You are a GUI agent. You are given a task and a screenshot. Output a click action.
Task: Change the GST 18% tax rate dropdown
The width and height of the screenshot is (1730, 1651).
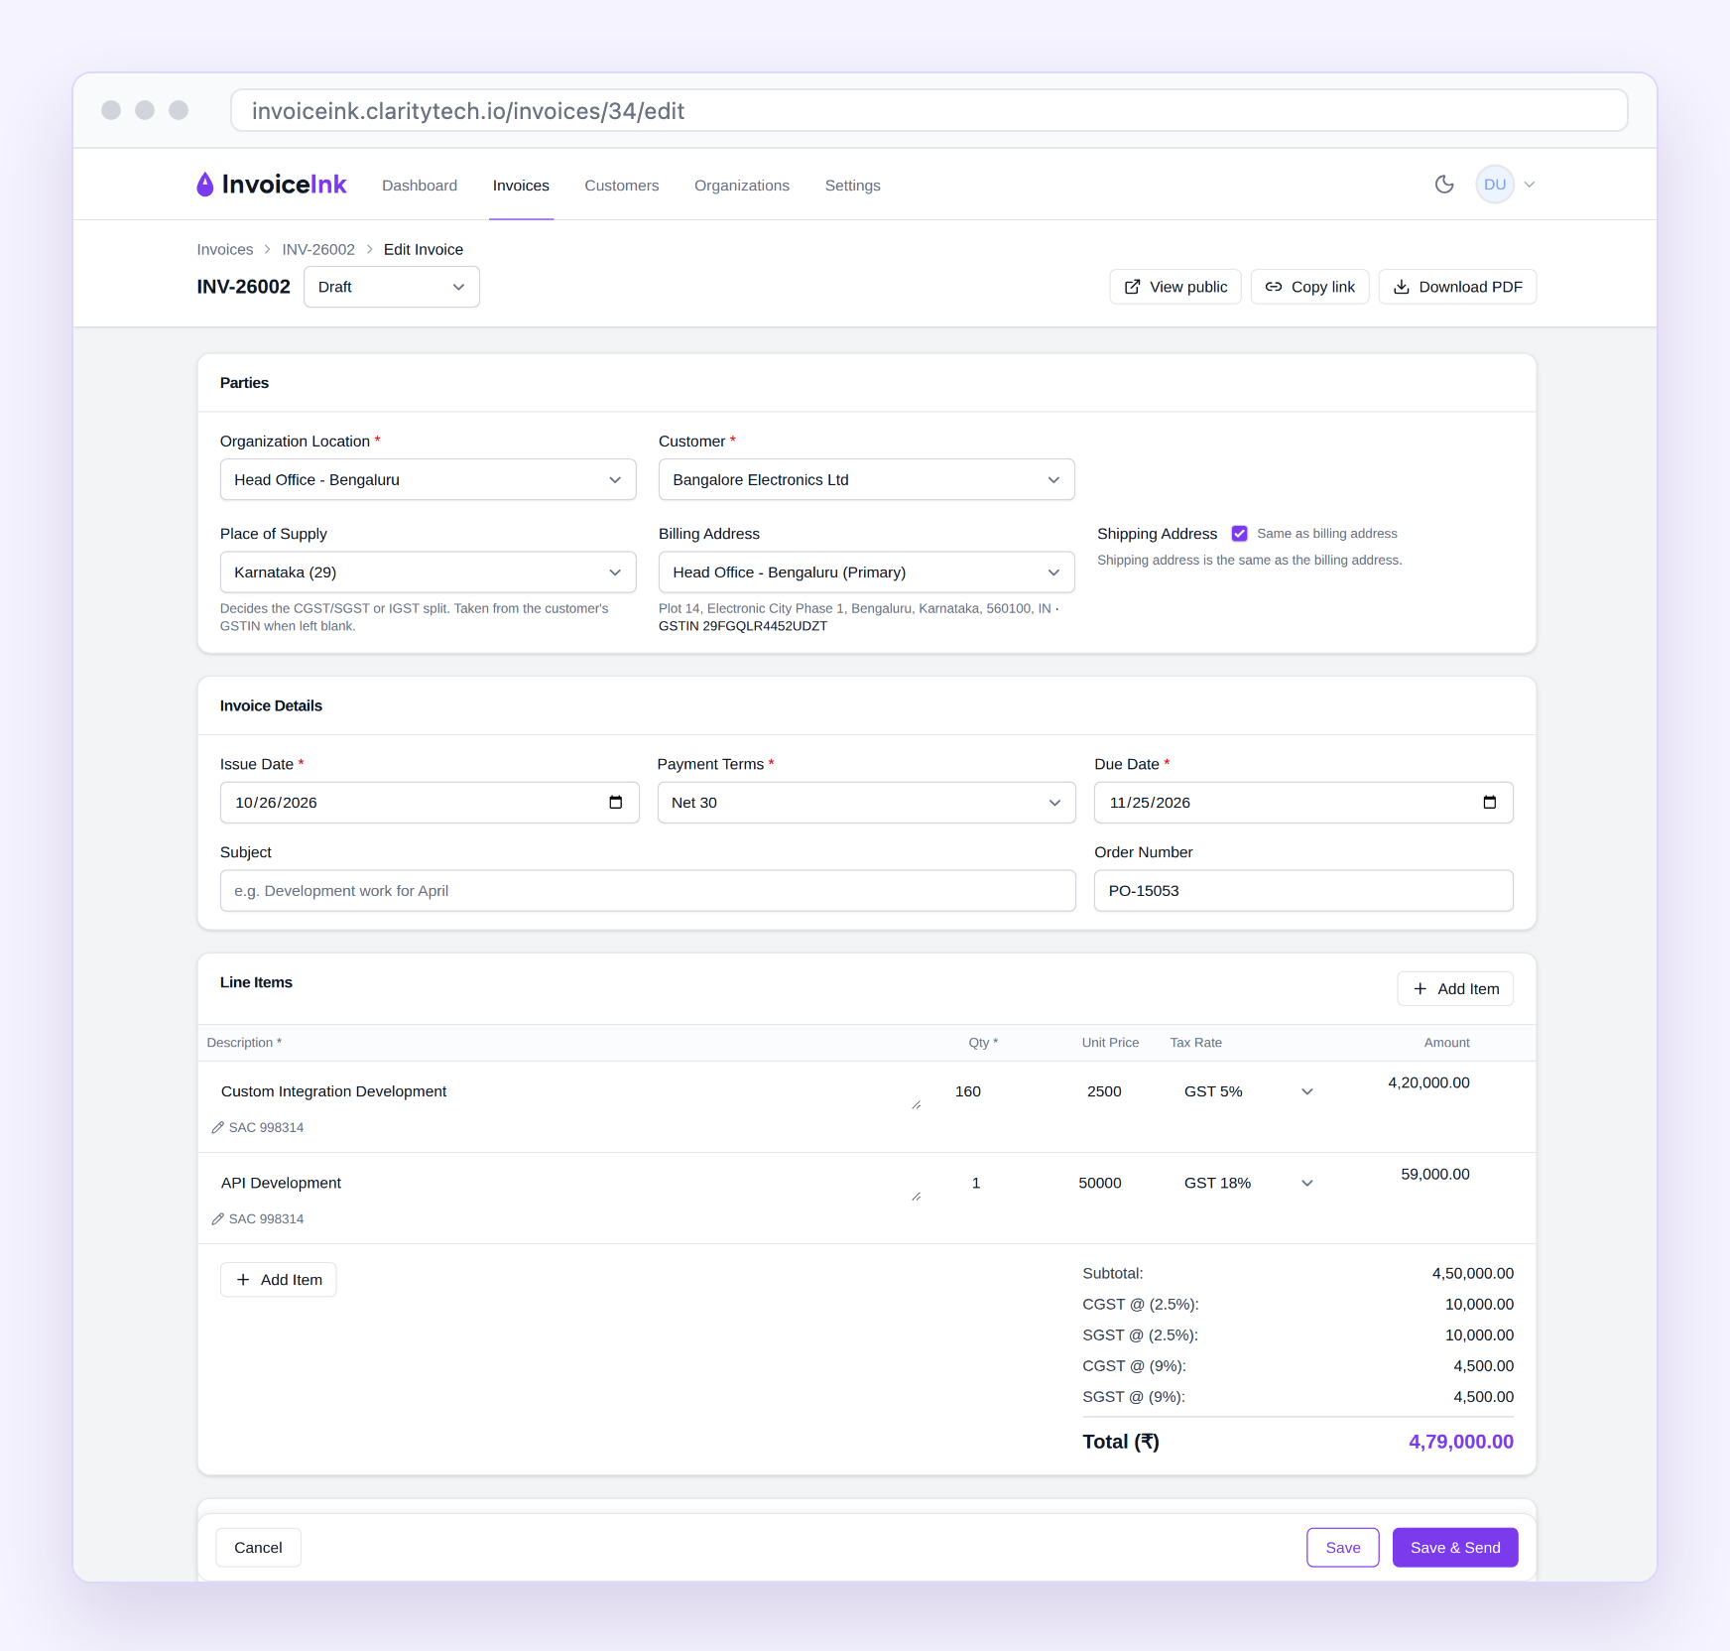[1248, 1183]
